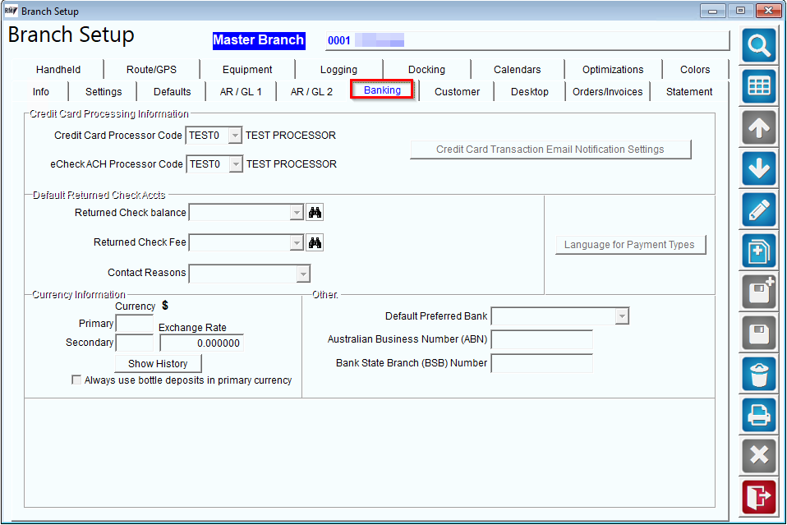This screenshot has width=787, height=525.
Task: Click the trash can delete icon
Action: tap(758, 375)
